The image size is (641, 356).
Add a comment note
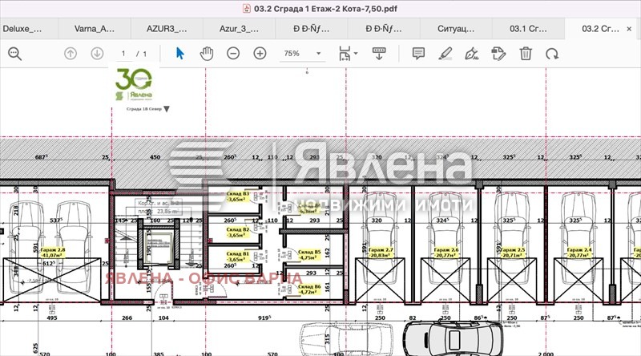(x=417, y=54)
